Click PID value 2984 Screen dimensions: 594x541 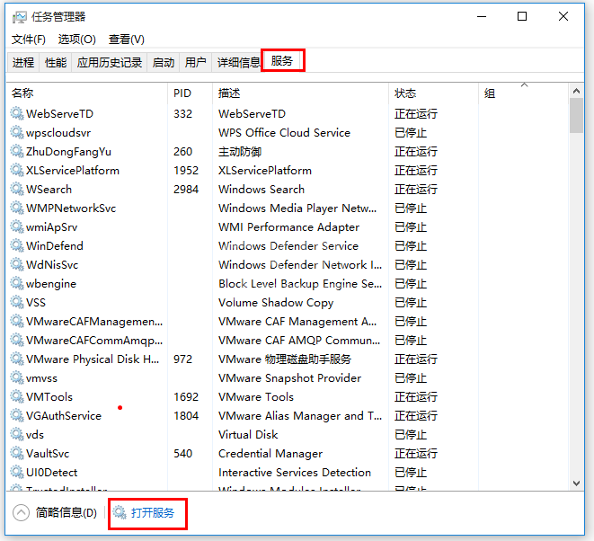186,189
